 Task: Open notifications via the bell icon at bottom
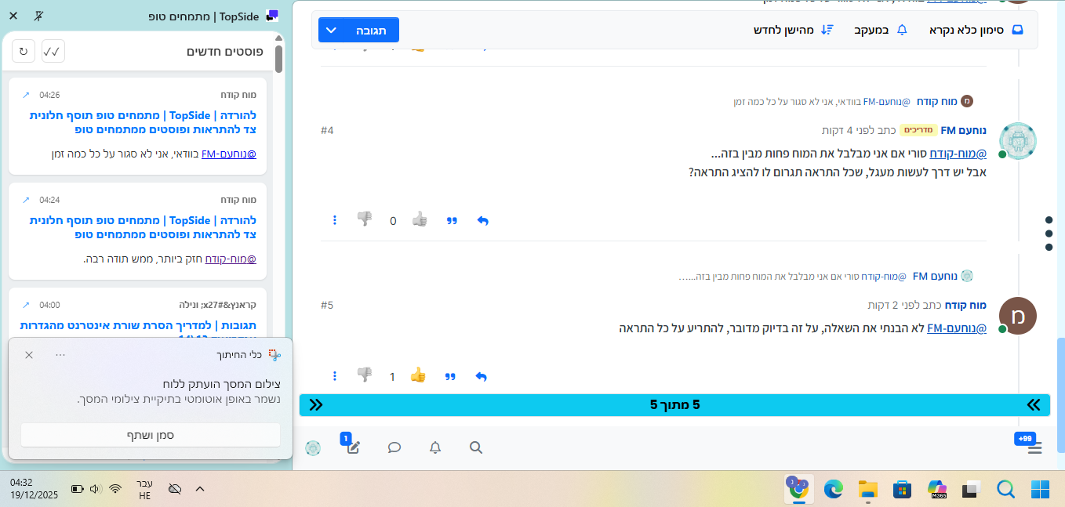coord(434,447)
